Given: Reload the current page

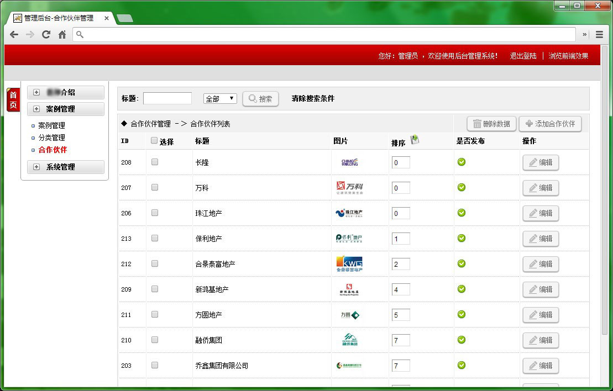Looking at the screenshot, I should 46,34.
